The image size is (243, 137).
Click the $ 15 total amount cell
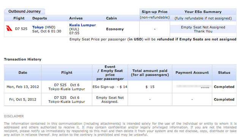click(150, 87)
